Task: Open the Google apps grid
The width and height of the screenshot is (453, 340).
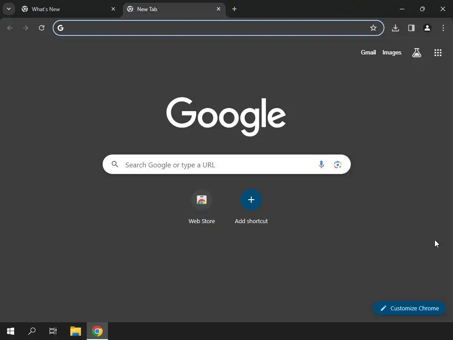Action: (438, 52)
